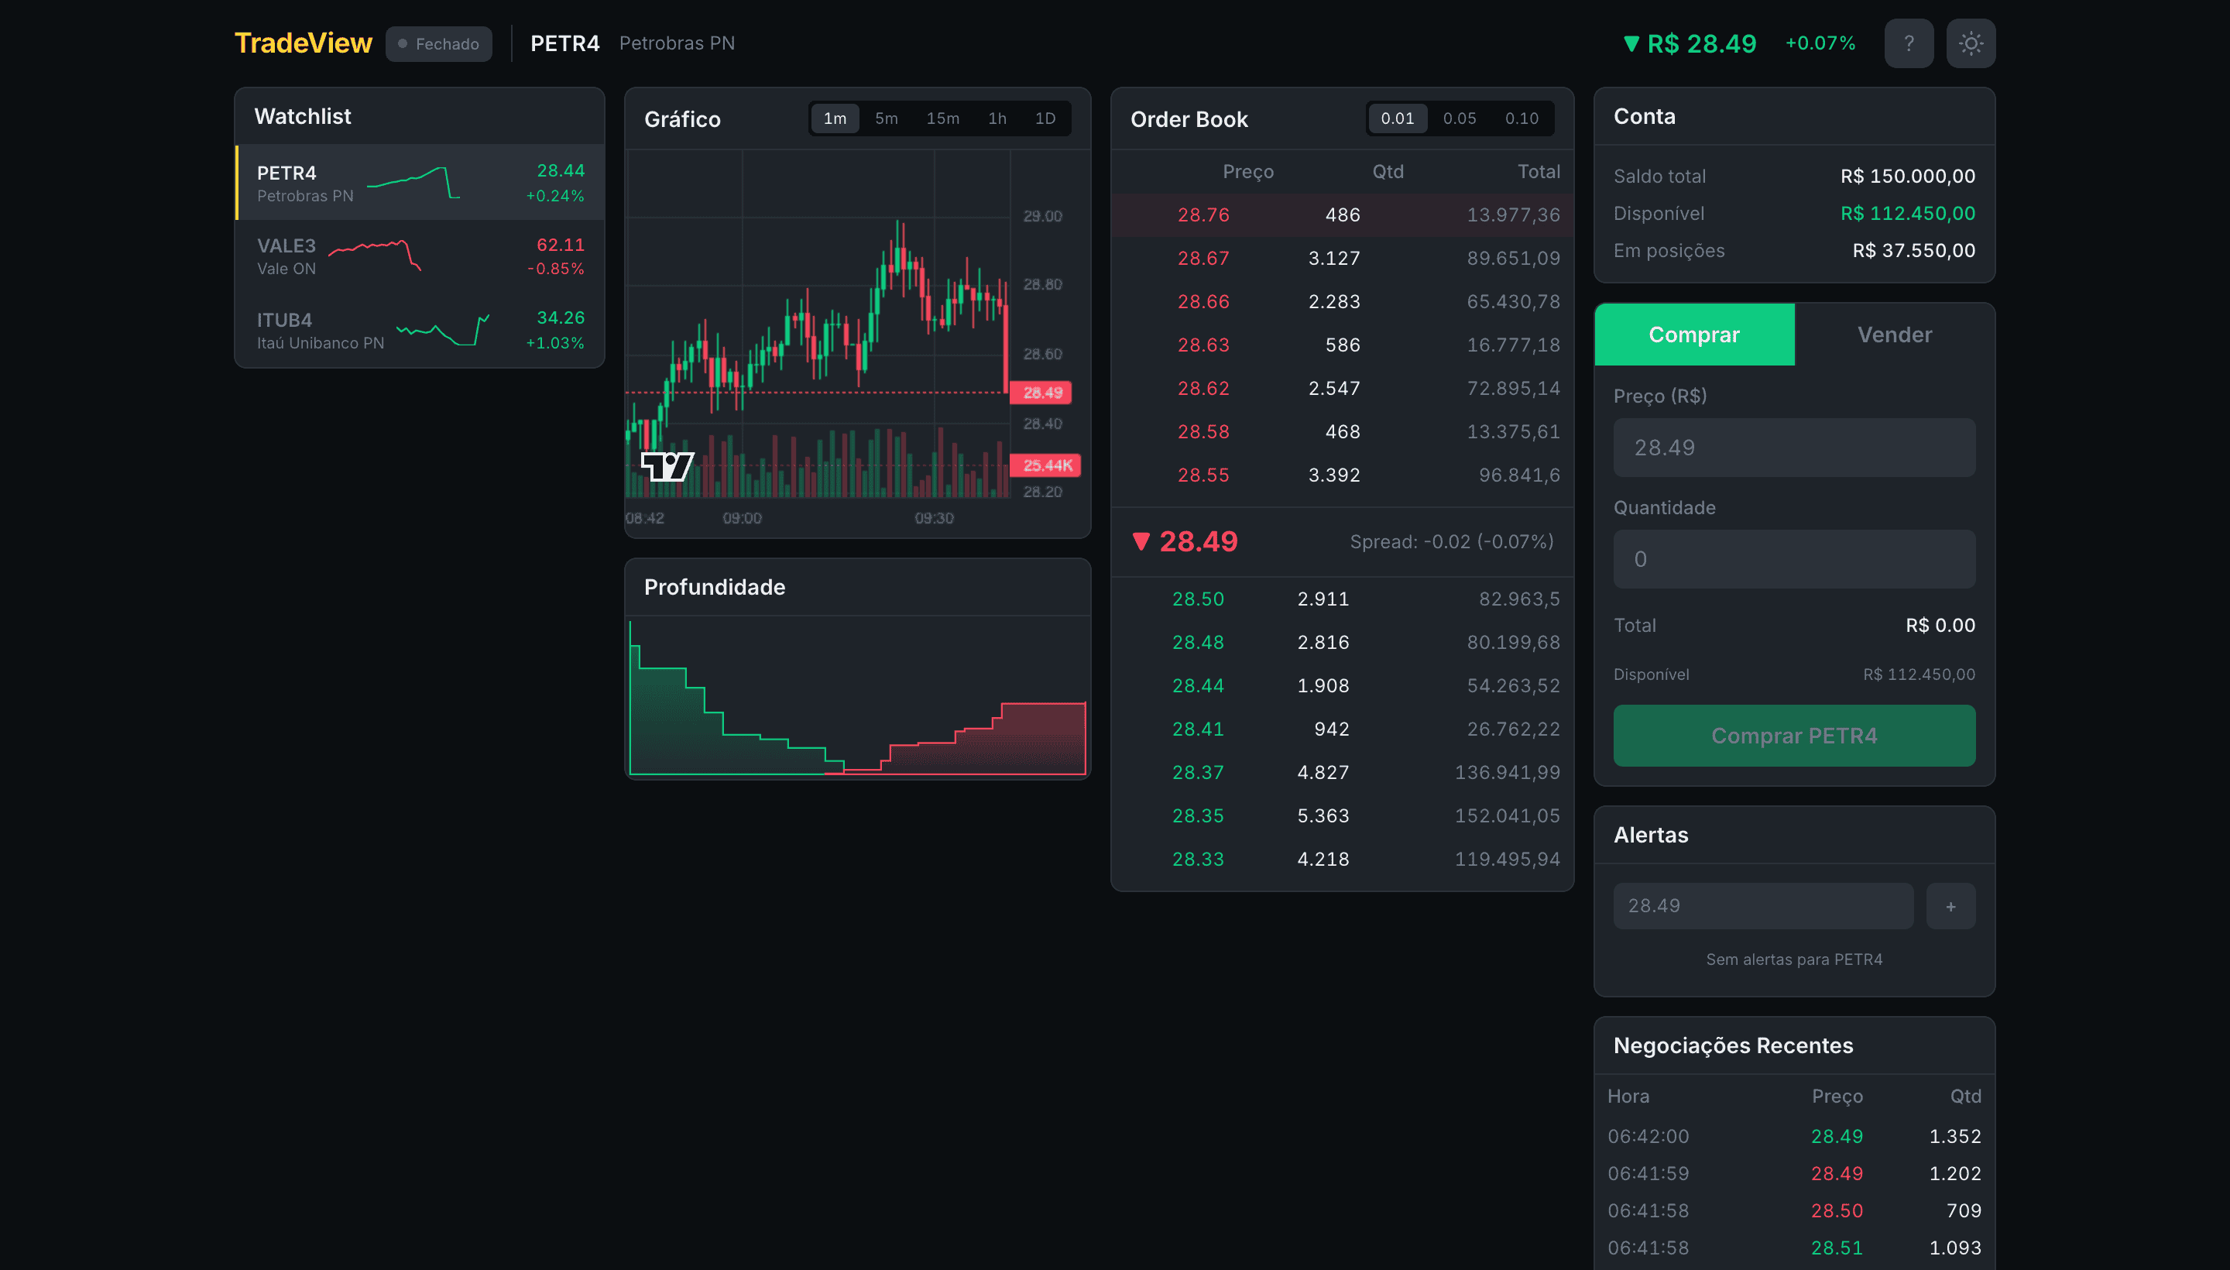Viewport: 2230px width, 1270px height.
Task: Set order book grouping to 0.01
Action: tap(1397, 118)
